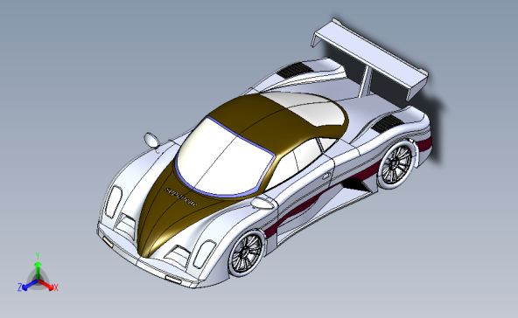Click the blue Z axis of the triad

point(27,286)
